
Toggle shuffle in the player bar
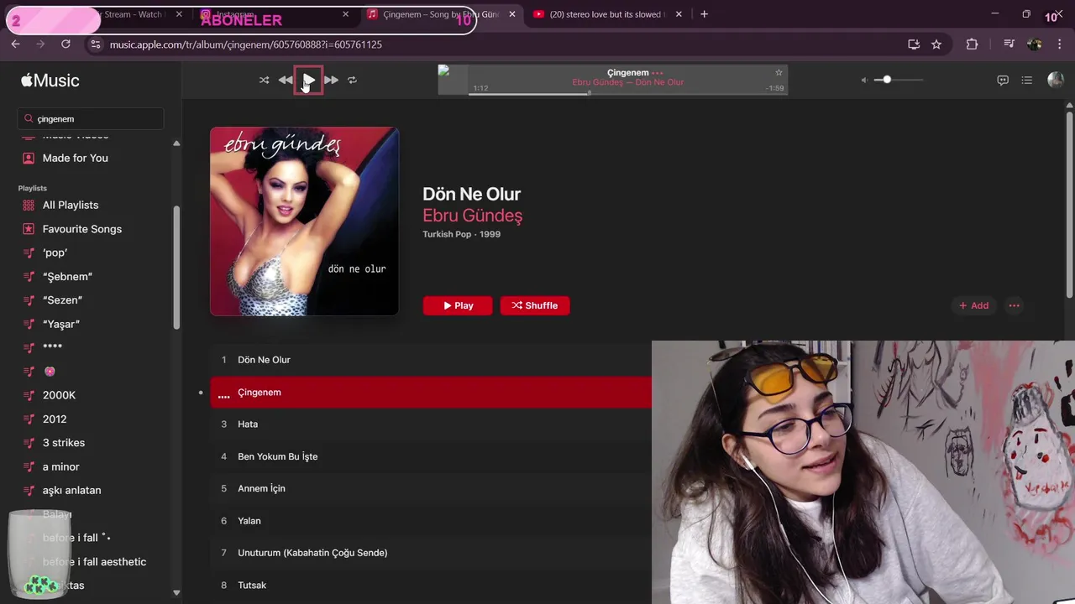point(264,81)
